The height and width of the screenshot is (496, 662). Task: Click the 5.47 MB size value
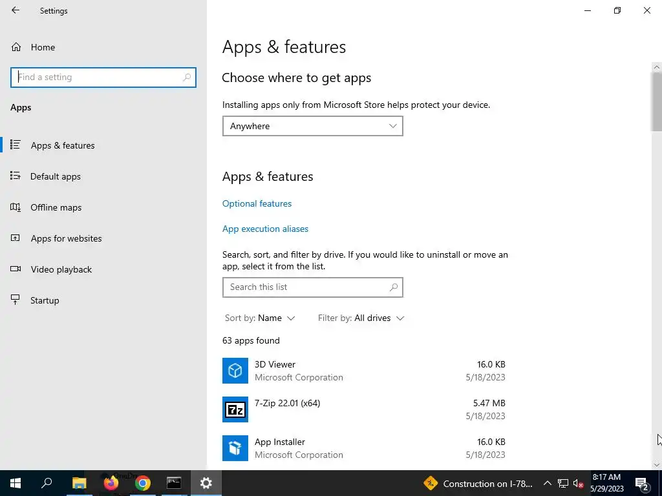point(489,403)
